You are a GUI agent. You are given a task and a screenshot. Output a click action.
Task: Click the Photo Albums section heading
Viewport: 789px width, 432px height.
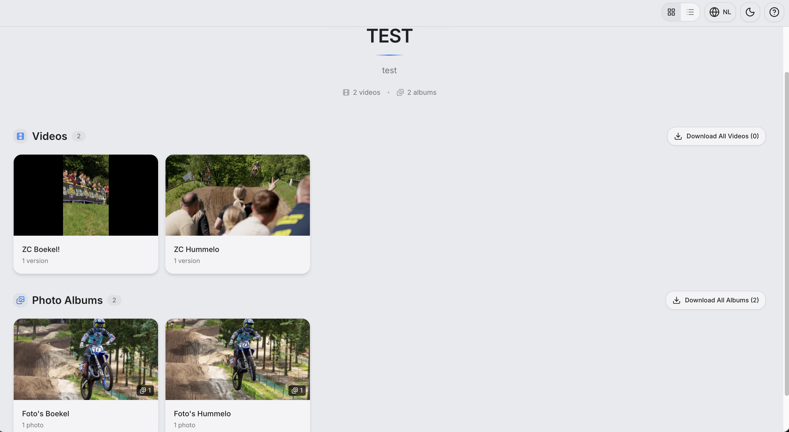(68, 300)
